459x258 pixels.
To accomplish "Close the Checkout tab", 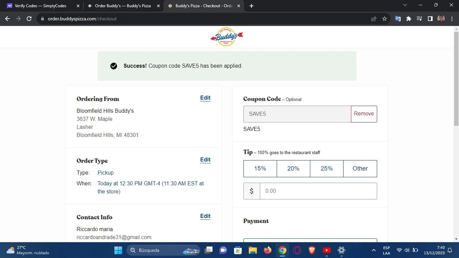I will pos(239,6).
